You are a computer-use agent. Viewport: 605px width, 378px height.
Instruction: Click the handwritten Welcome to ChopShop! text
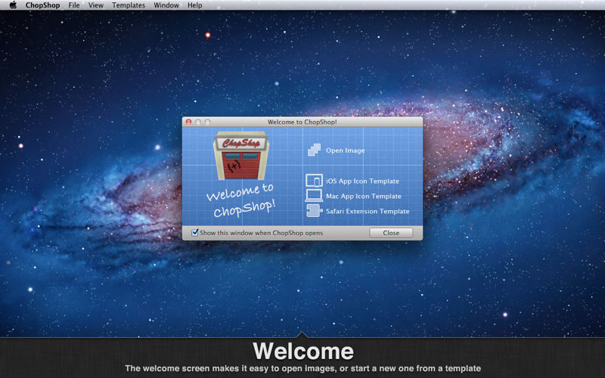pos(241,200)
